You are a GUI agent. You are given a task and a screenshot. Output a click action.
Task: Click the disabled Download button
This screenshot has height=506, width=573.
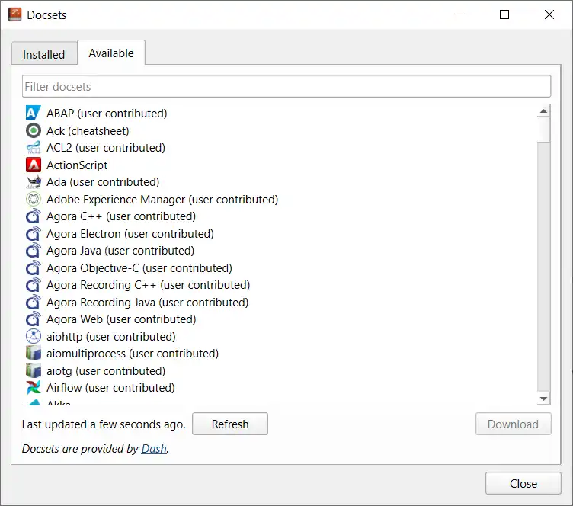(513, 424)
